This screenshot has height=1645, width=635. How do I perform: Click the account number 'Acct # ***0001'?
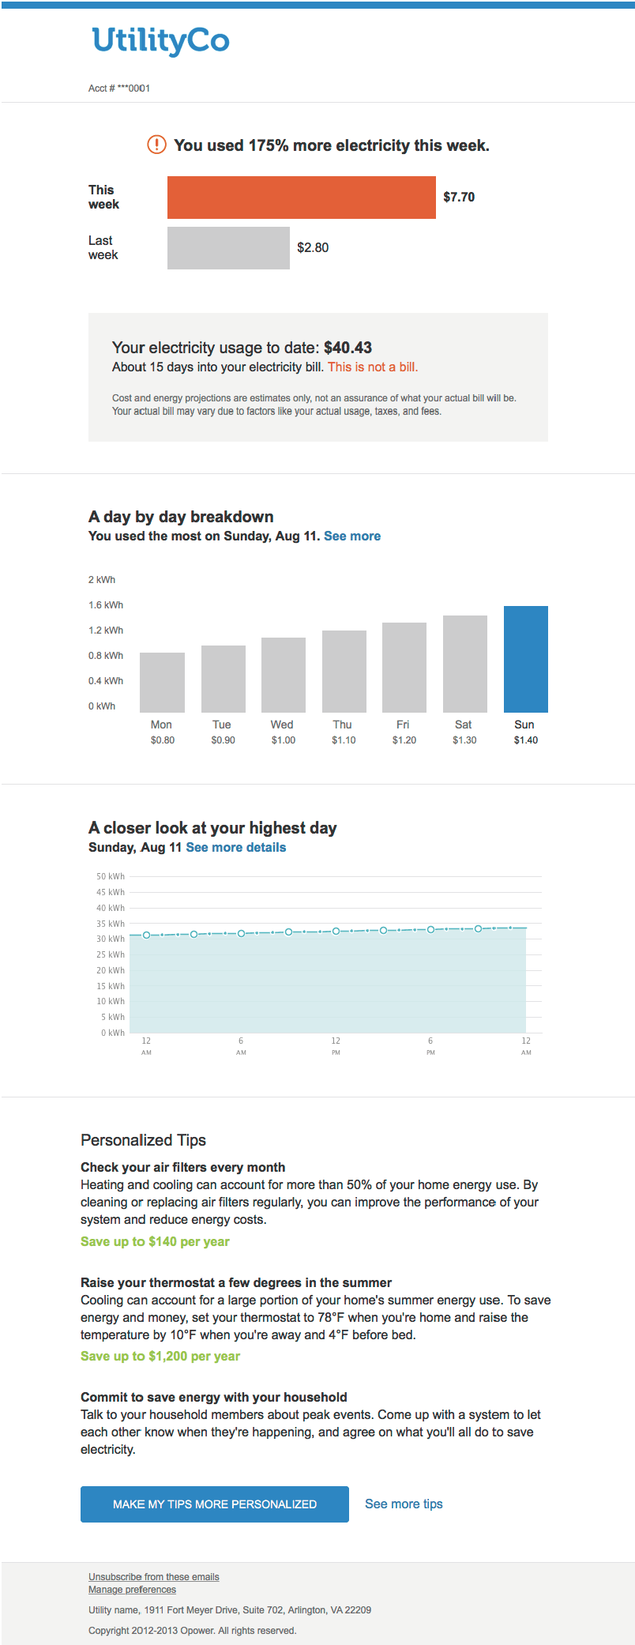[118, 88]
